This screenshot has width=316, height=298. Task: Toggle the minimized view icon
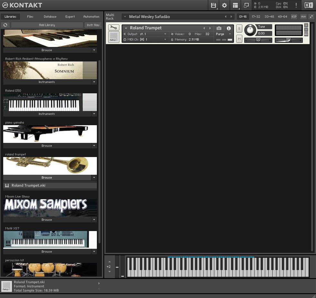point(246,5)
